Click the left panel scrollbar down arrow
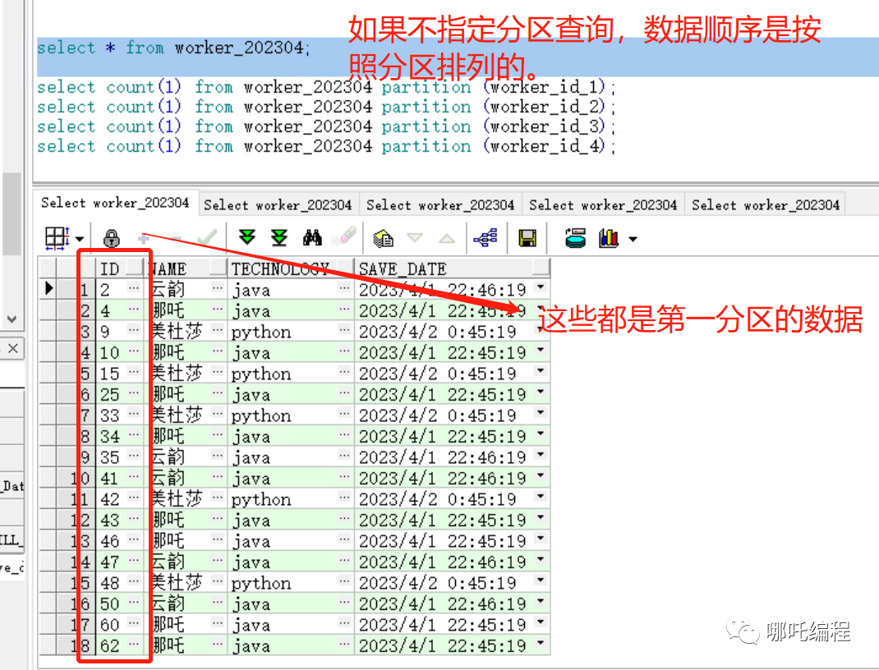The height and width of the screenshot is (670, 879). (12, 319)
